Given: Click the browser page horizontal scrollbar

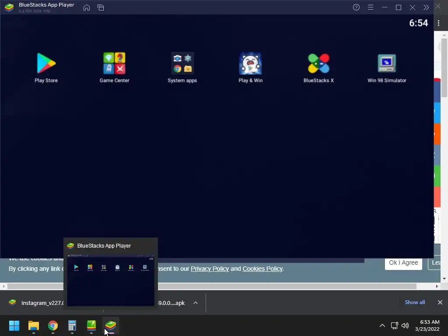Looking at the screenshot, I should tap(212, 286).
